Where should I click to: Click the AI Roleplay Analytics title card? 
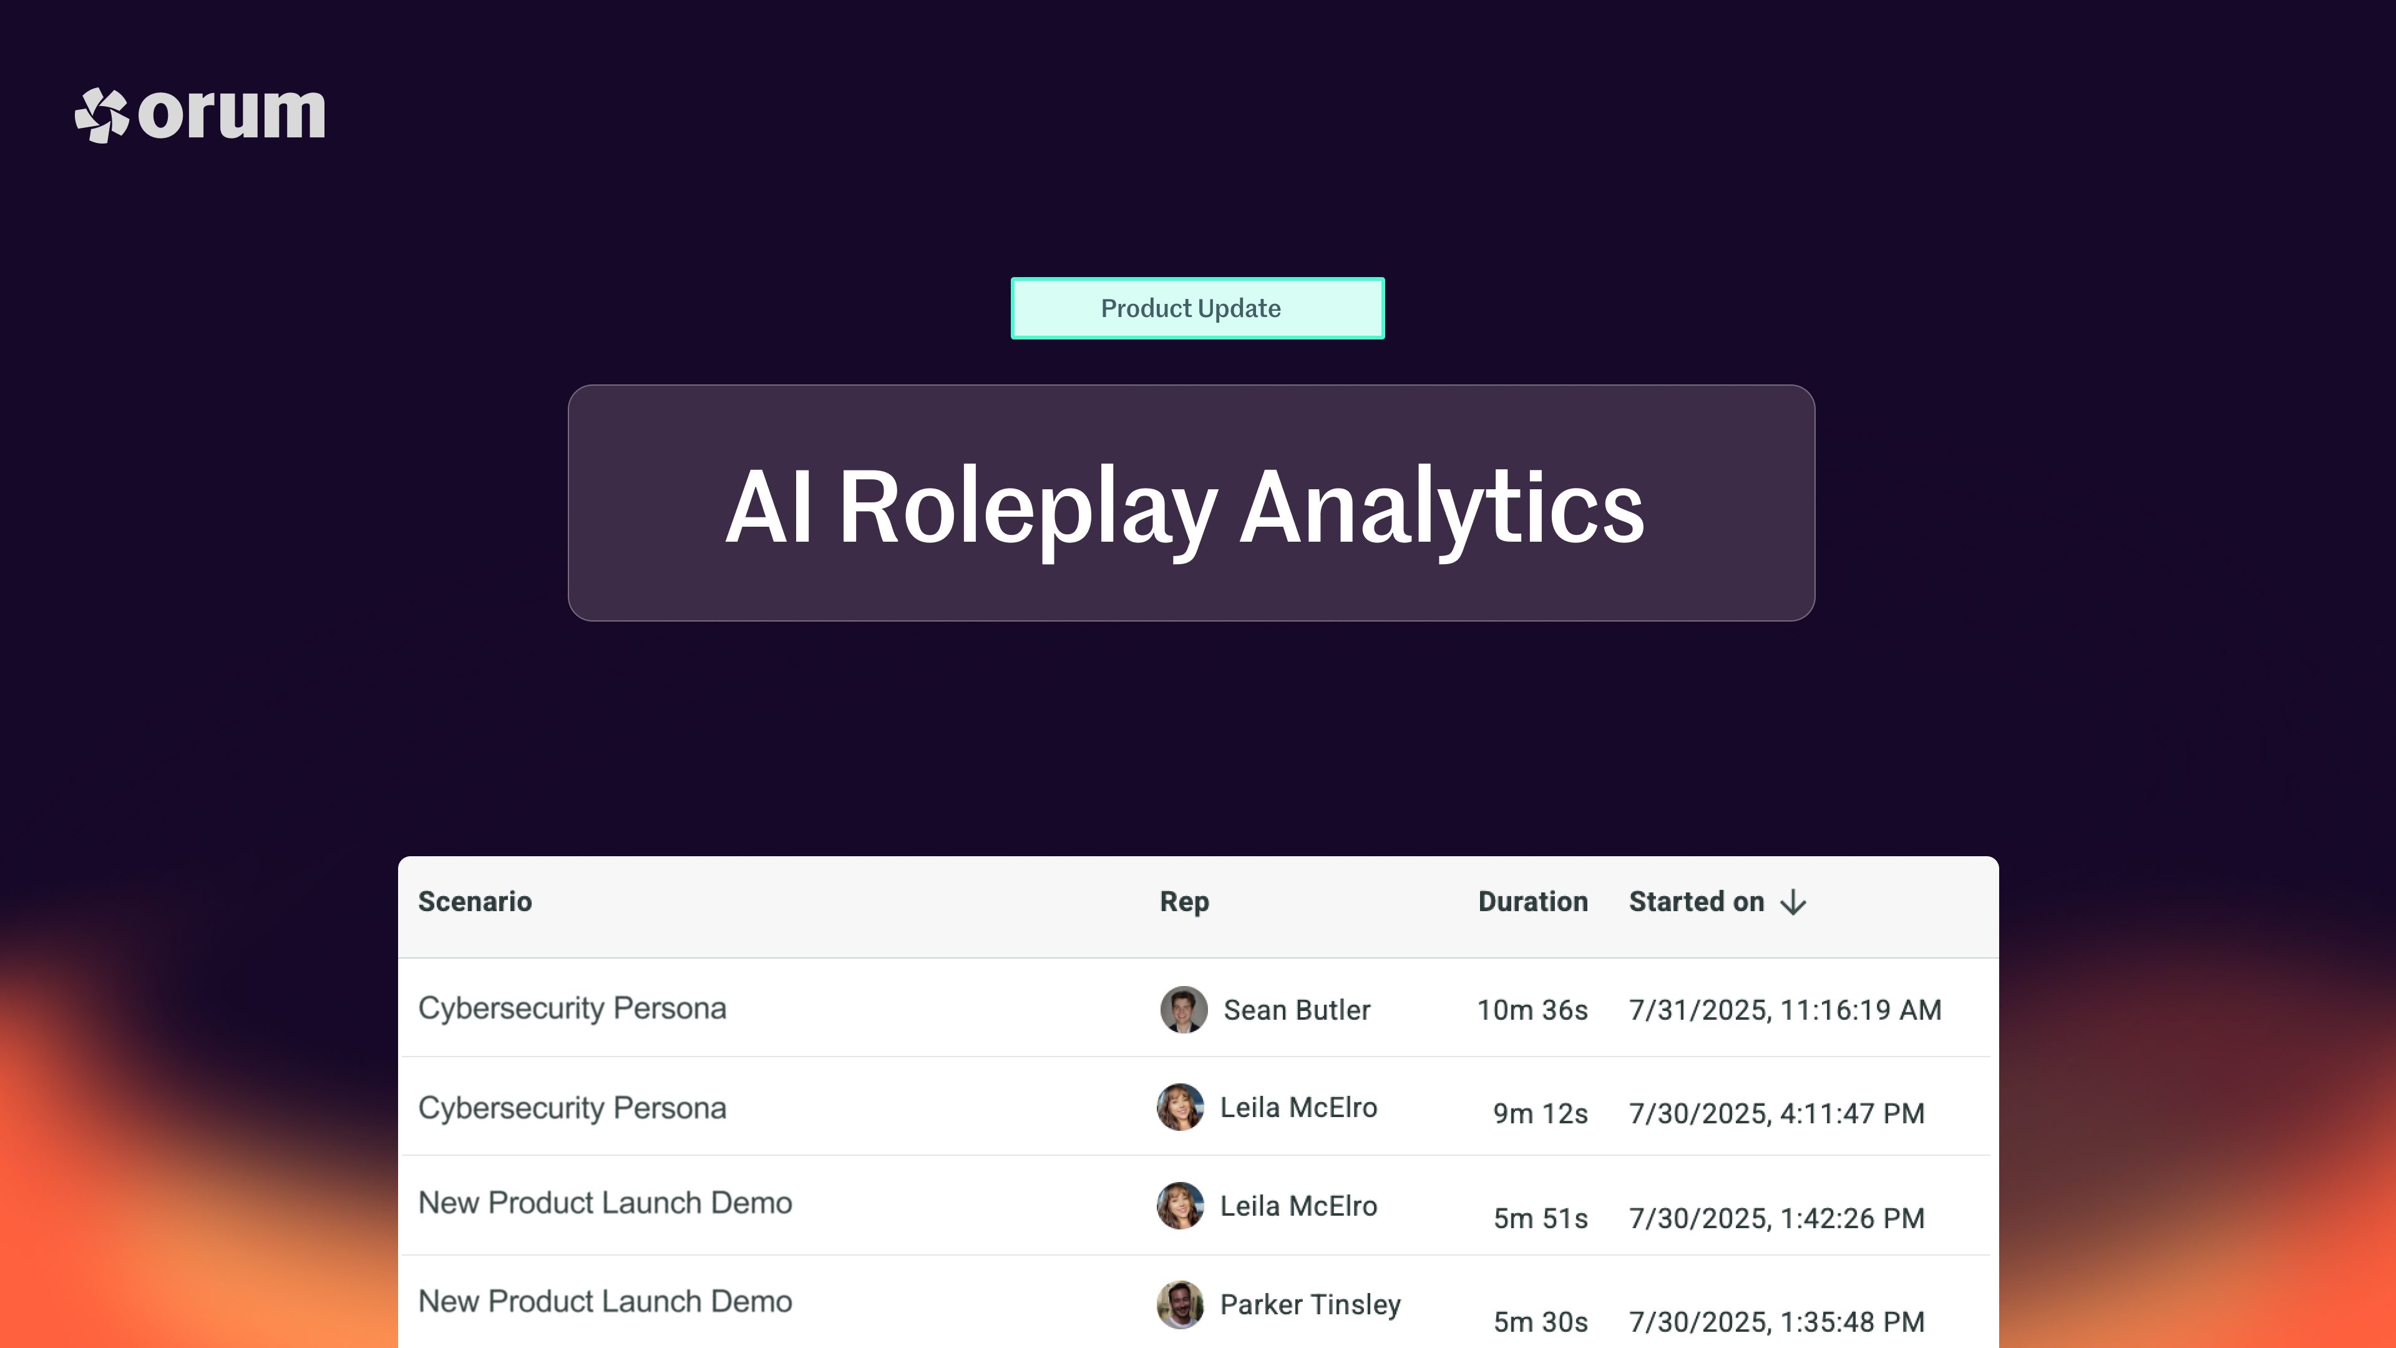pos(1191,503)
